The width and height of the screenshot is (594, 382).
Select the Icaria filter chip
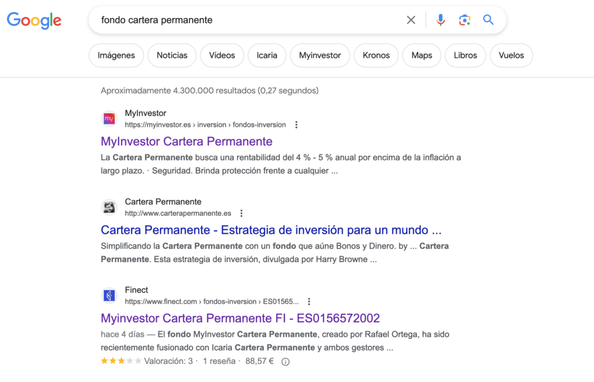click(x=267, y=56)
